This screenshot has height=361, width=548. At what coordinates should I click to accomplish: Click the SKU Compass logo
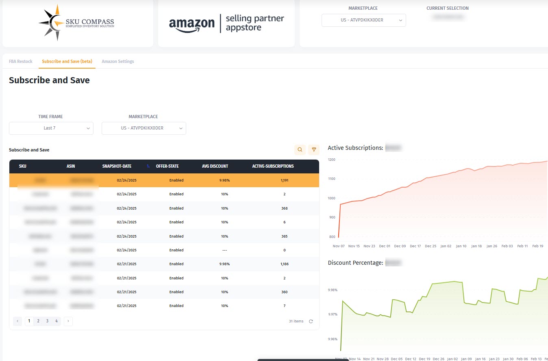[x=77, y=23]
